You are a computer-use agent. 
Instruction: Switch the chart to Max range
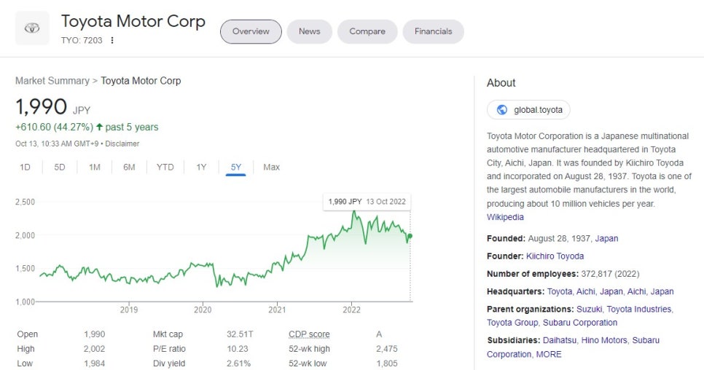[x=271, y=168]
